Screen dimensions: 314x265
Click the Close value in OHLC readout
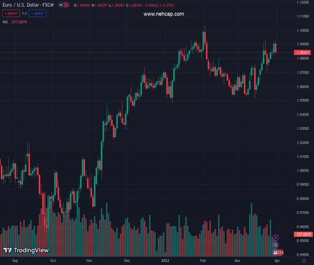pos(137,5)
